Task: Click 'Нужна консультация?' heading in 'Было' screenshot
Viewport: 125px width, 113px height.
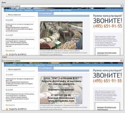Action: (x=108, y=16)
